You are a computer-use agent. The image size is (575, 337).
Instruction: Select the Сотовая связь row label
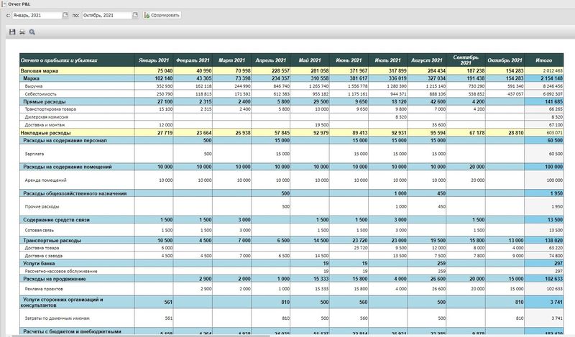coord(40,231)
